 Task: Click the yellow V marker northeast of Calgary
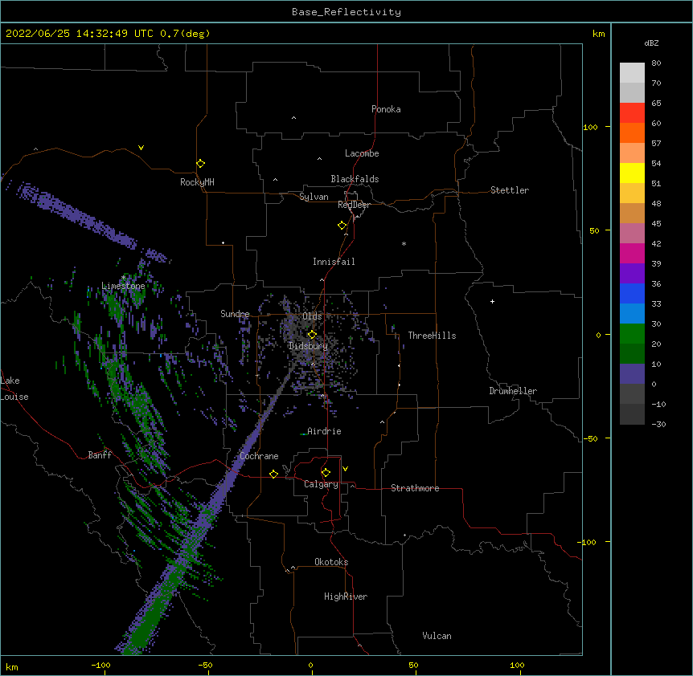point(345,469)
